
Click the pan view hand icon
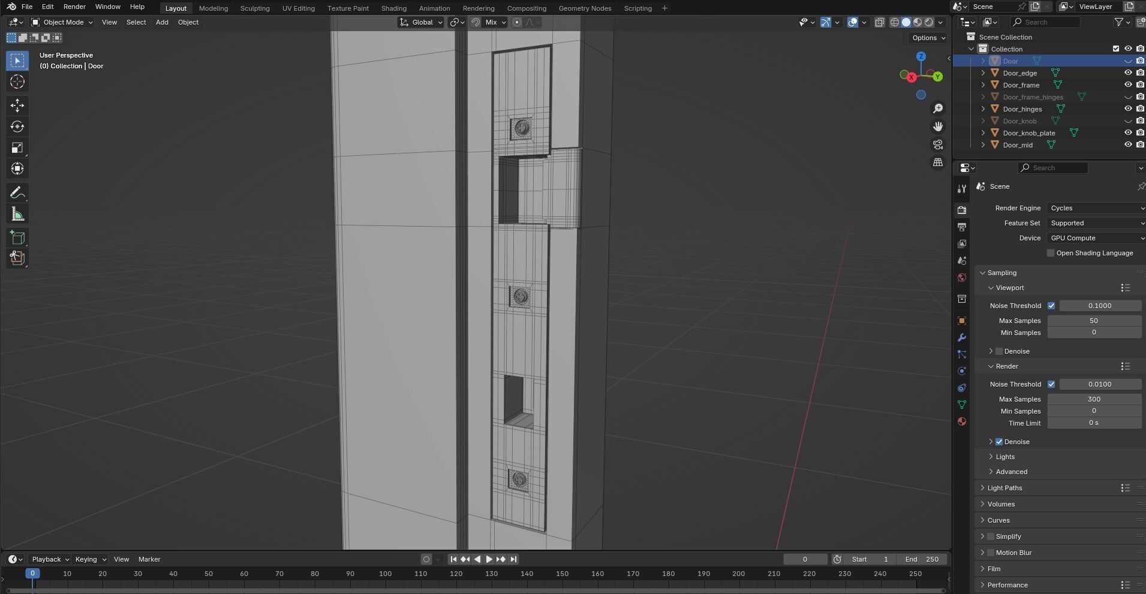pyautogui.click(x=938, y=126)
